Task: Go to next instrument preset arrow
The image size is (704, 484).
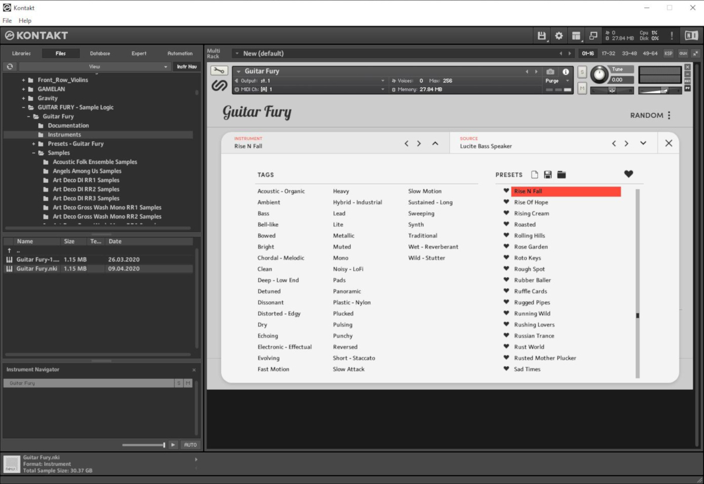Action: [419, 143]
